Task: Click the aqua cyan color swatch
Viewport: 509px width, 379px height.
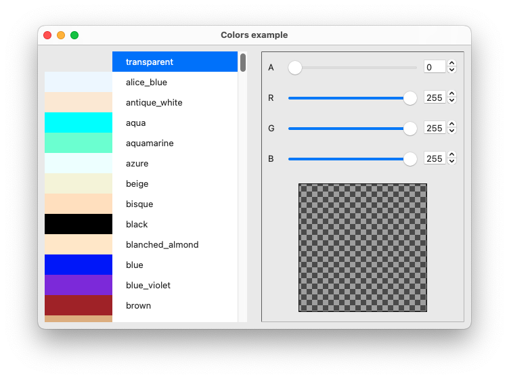Action: 79,122
